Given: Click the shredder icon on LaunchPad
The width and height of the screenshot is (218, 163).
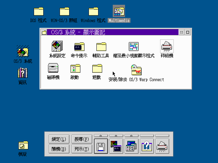Looking at the screenshot, I should (162, 146).
